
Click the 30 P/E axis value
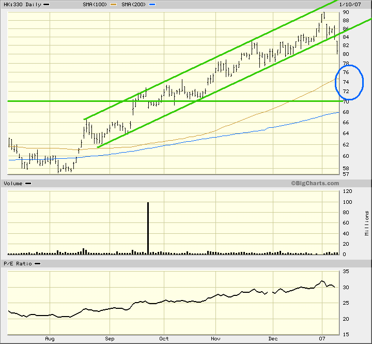click(x=346, y=287)
